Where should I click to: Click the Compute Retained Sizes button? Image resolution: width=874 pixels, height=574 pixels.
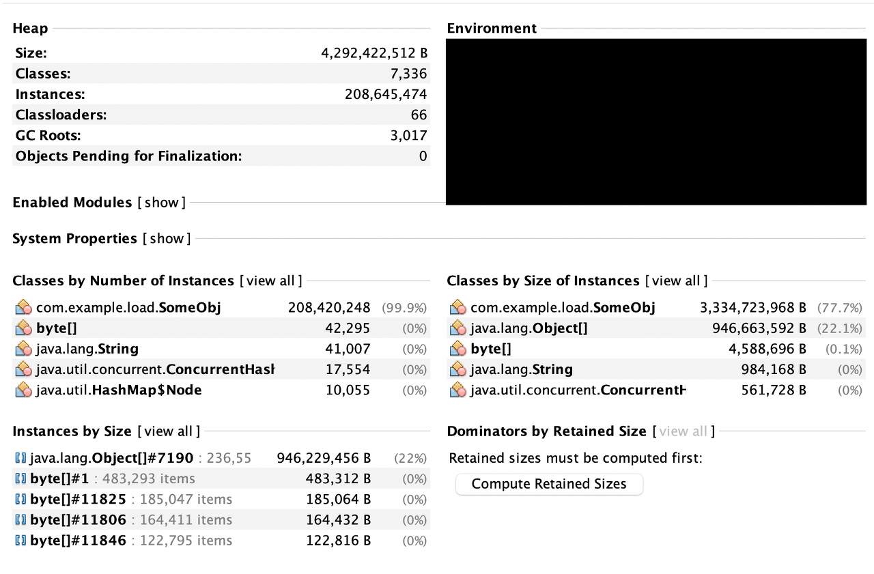(549, 484)
